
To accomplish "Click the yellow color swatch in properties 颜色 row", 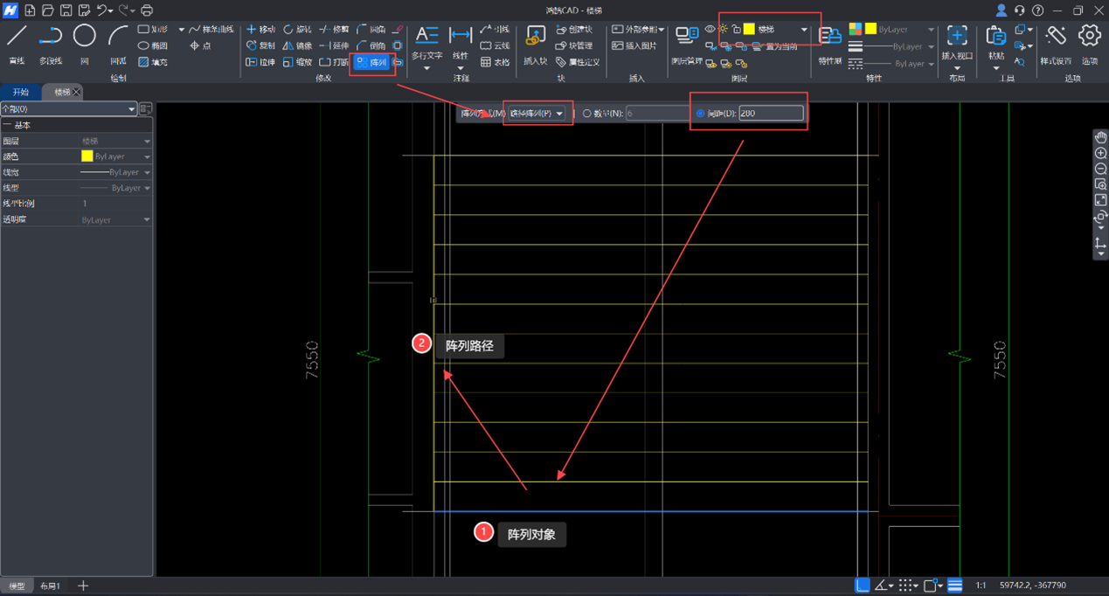I will 87,156.
